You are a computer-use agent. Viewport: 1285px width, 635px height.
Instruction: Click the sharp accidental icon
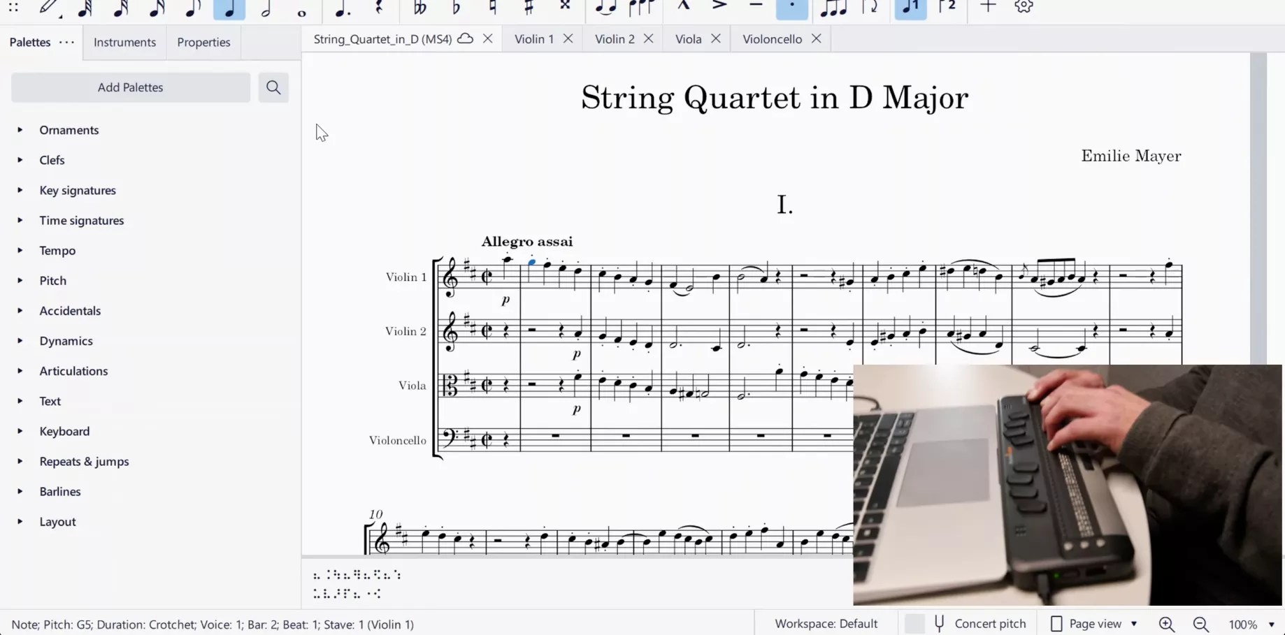pos(529,8)
